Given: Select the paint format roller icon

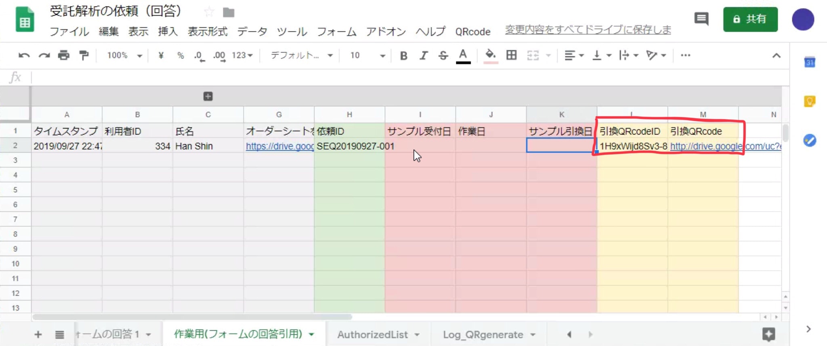Looking at the screenshot, I should 84,55.
